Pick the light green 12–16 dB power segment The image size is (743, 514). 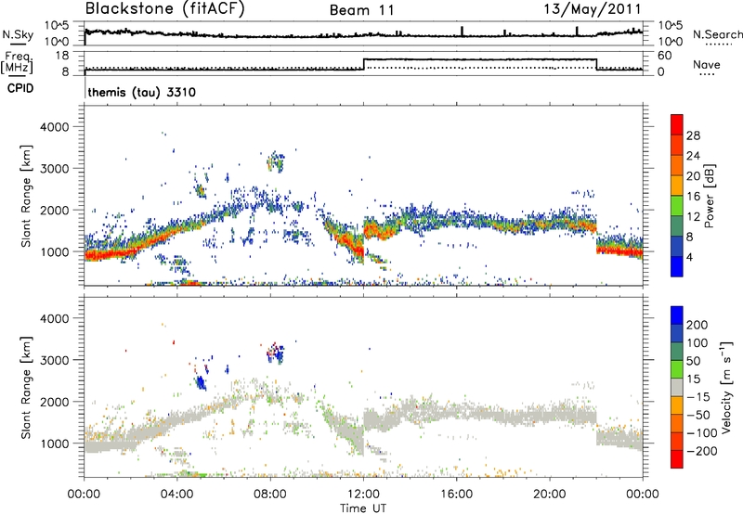pos(677,206)
